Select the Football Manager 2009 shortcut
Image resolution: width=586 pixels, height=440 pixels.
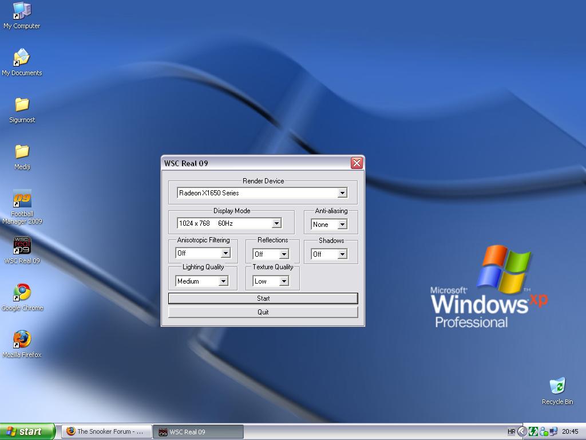[22, 207]
